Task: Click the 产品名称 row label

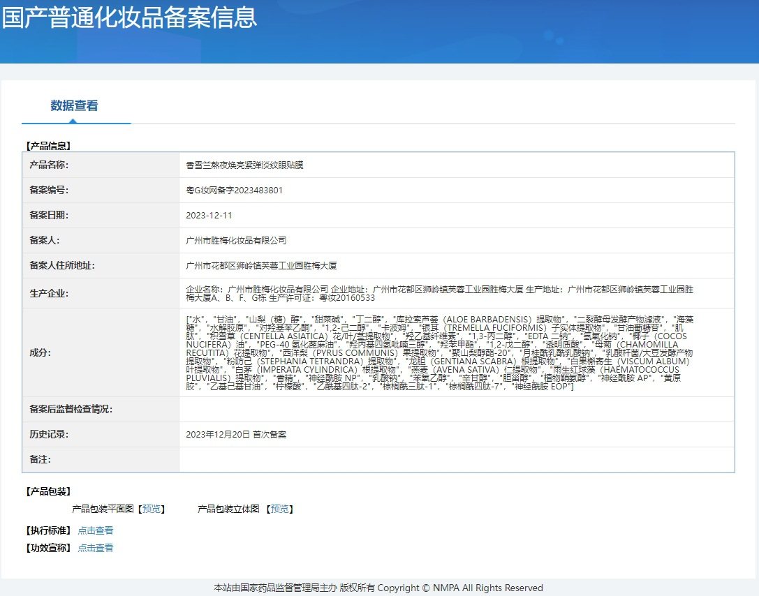Action: point(49,165)
